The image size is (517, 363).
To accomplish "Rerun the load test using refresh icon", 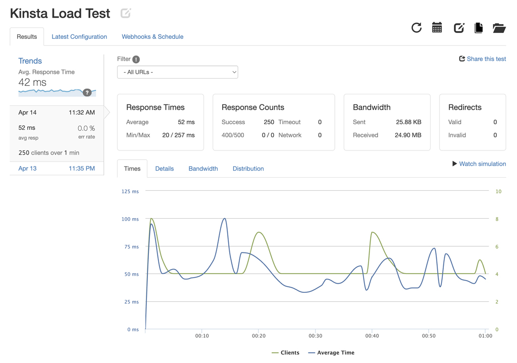I will tap(416, 28).
